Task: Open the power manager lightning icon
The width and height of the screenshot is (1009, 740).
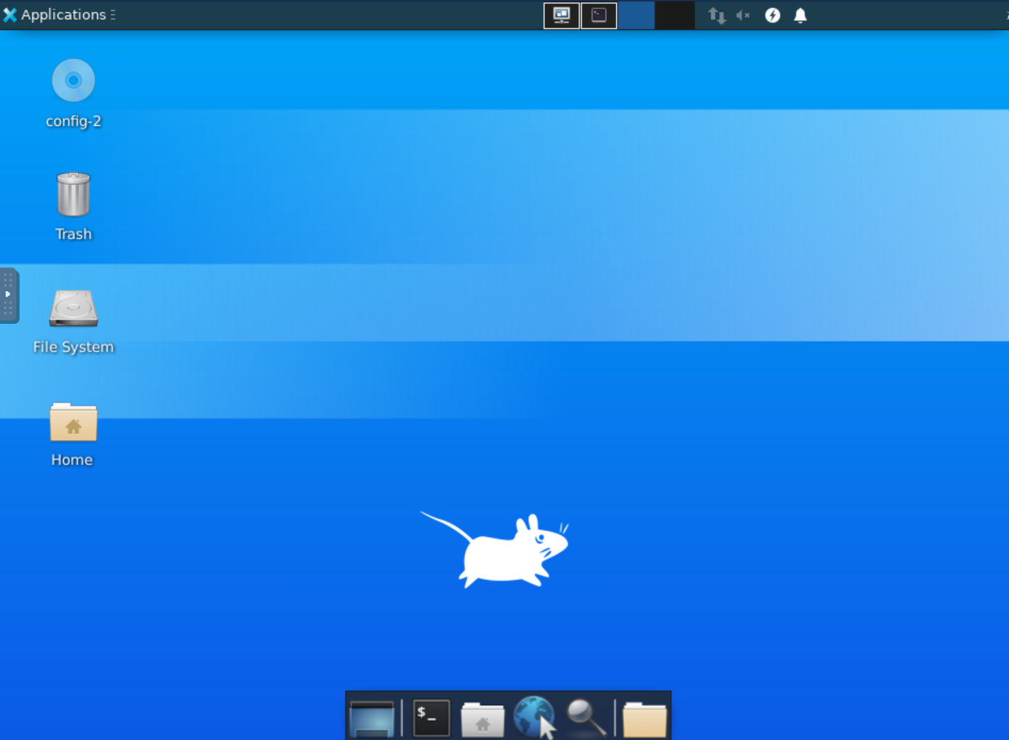Action: (772, 16)
